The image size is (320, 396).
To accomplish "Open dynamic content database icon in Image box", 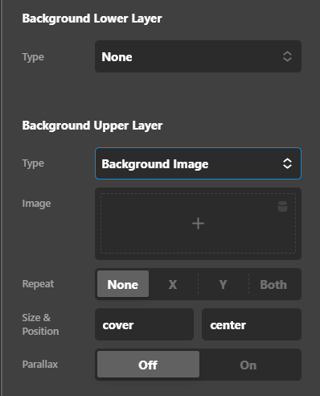I will (282, 206).
